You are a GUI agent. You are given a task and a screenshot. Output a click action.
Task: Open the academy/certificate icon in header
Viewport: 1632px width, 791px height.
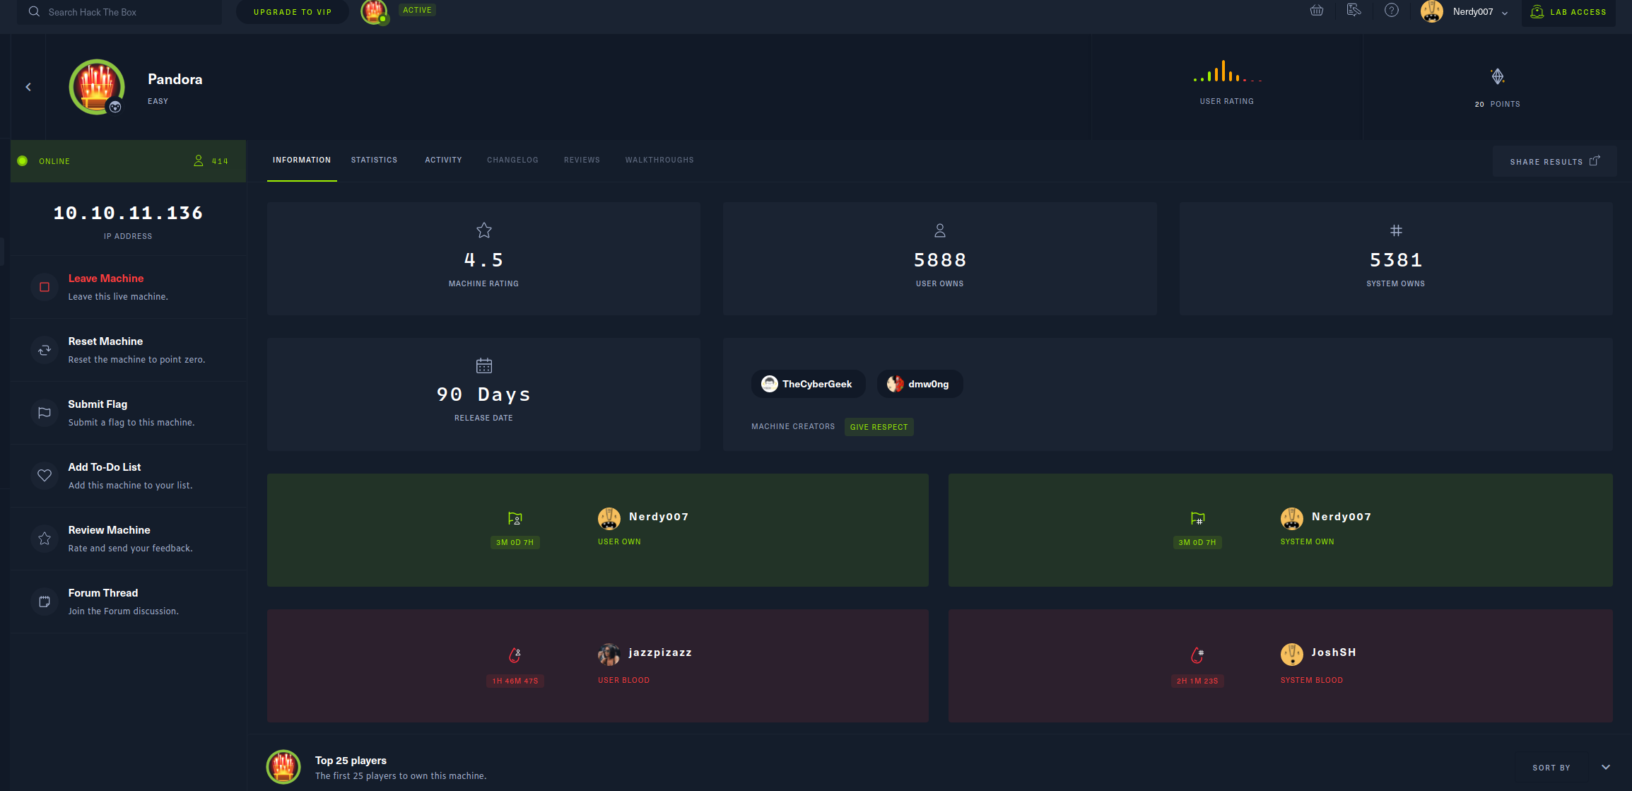1354,11
